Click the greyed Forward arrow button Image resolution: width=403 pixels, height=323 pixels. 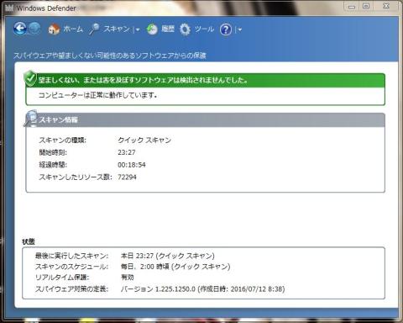point(34,29)
